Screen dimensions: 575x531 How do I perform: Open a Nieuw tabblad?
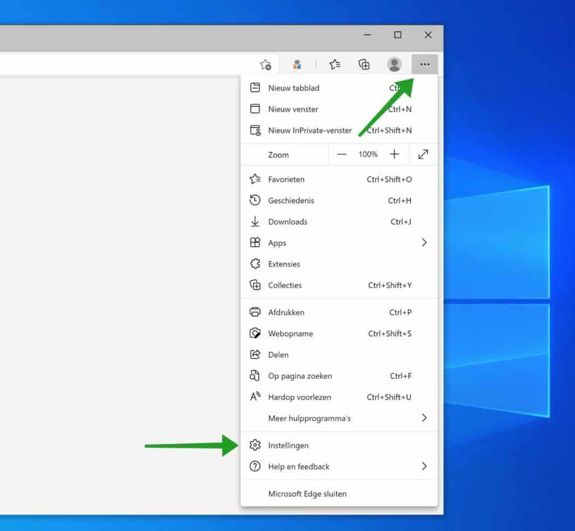tap(294, 88)
